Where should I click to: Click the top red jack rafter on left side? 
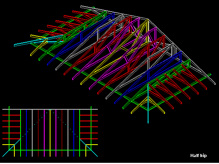point(11,115)
